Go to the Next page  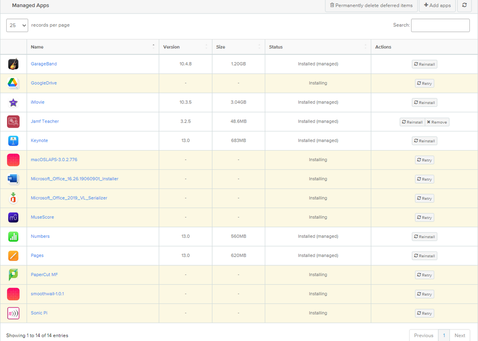pyautogui.click(x=460, y=336)
